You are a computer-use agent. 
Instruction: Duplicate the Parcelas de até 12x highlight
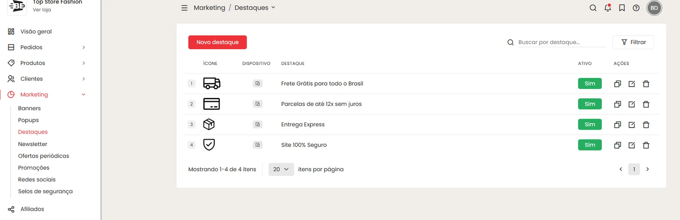click(x=618, y=104)
